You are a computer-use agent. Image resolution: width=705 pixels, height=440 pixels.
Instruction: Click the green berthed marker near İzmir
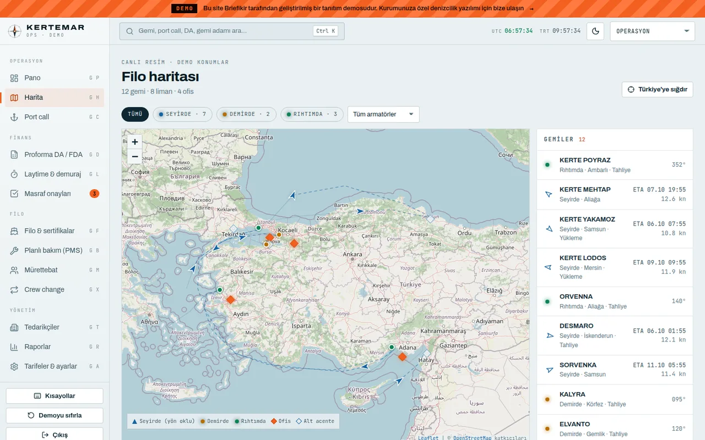tap(220, 289)
